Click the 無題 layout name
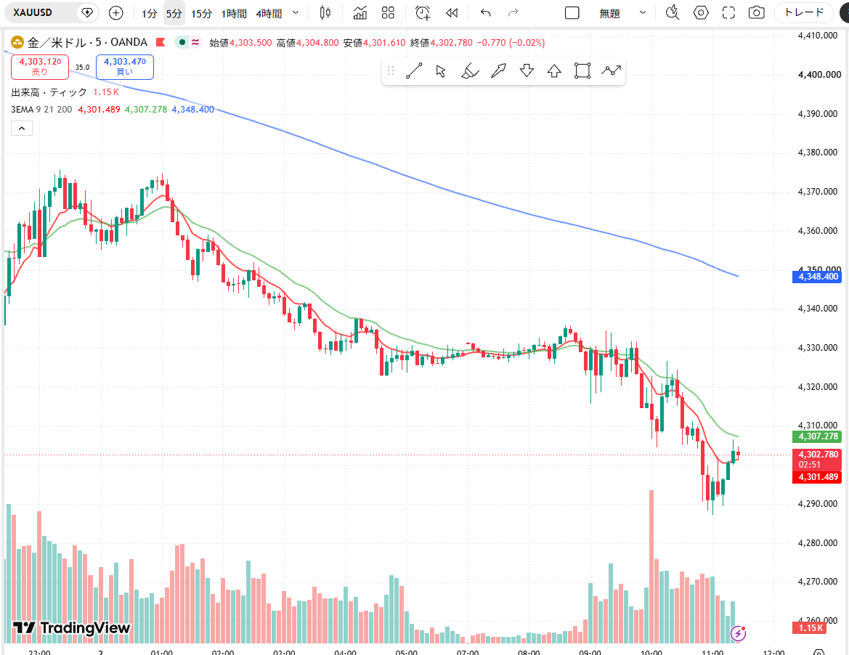The width and height of the screenshot is (849, 655). [x=609, y=14]
